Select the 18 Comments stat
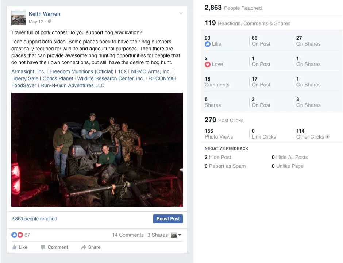The image size is (343, 263). 217,82
